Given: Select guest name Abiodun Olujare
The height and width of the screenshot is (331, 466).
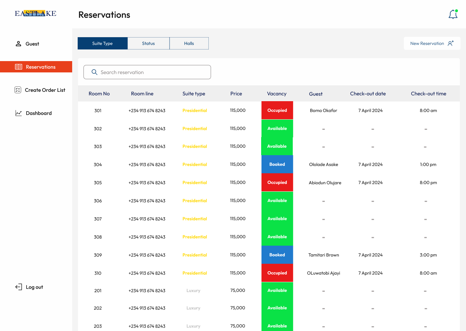Looking at the screenshot, I should [325, 183].
